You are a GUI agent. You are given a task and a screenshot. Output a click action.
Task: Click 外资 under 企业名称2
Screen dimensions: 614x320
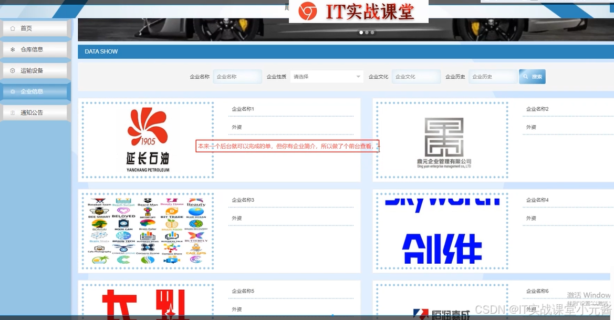coord(532,127)
